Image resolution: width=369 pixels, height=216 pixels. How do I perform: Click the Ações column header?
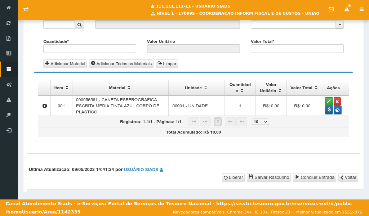pyautogui.click(x=333, y=88)
